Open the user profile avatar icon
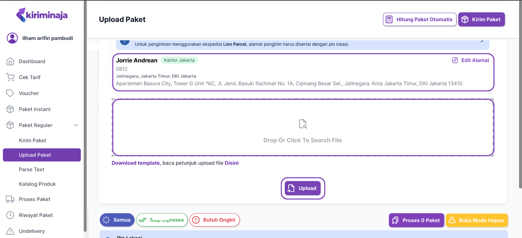 click(12, 38)
